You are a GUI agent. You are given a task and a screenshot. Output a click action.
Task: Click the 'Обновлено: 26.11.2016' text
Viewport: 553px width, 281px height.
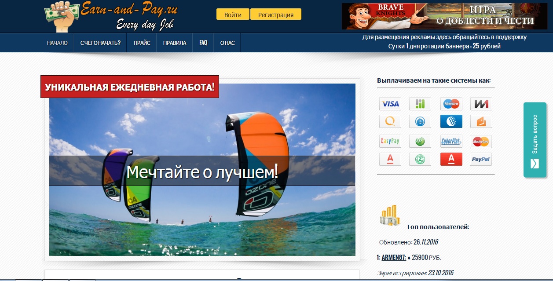[x=409, y=242]
